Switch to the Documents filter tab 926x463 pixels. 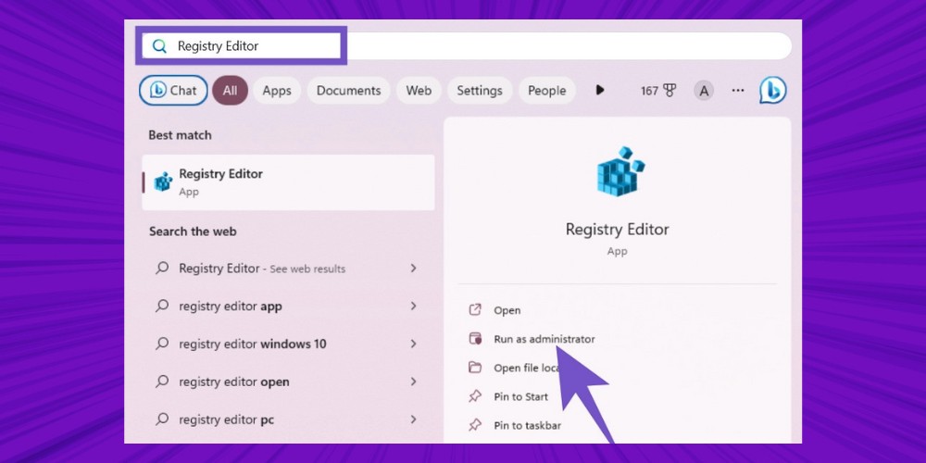(348, 91)
